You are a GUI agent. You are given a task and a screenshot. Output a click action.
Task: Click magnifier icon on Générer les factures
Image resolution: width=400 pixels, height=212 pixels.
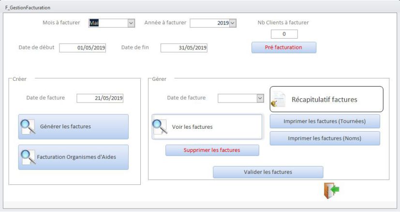click(x=28, y=126)
